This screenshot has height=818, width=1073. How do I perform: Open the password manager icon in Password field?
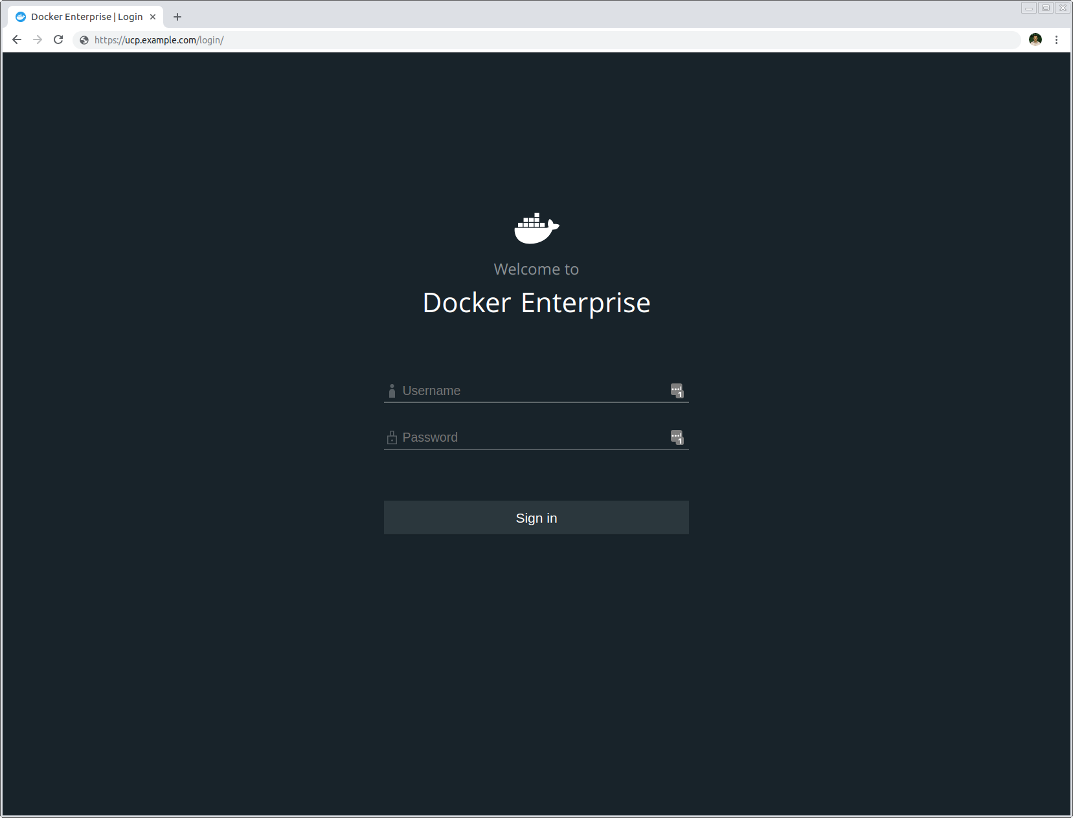[x=676, y=437]
